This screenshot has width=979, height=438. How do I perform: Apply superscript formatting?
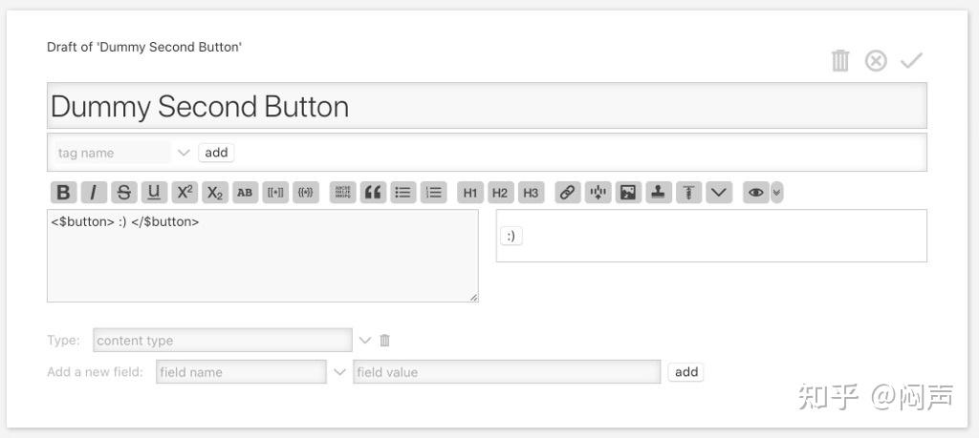click(x=185, y=192)
